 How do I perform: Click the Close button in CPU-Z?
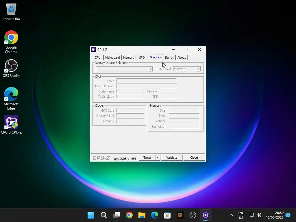[194, 158]
